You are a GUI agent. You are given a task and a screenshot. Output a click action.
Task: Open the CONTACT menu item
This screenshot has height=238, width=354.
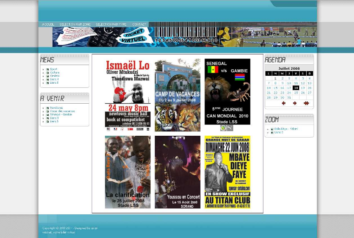(x=139, y=24)
